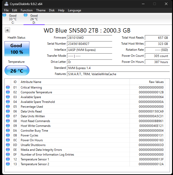Click the Features field with S.M.A.R.T., TRIM
Viewport: 173px width, 175px height.
coord(118,74)
